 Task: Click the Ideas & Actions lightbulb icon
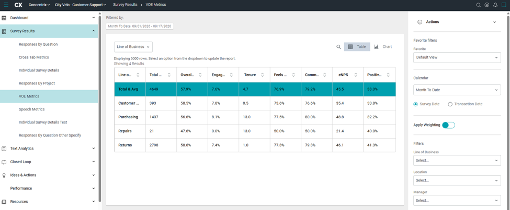pos(4,175)
